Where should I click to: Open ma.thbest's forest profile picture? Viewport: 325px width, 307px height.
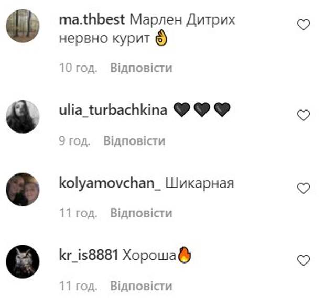(23, 26)
